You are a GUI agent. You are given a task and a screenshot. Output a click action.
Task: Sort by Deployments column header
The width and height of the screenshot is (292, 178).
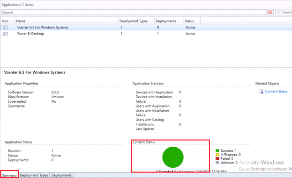[x=169, y=21]
